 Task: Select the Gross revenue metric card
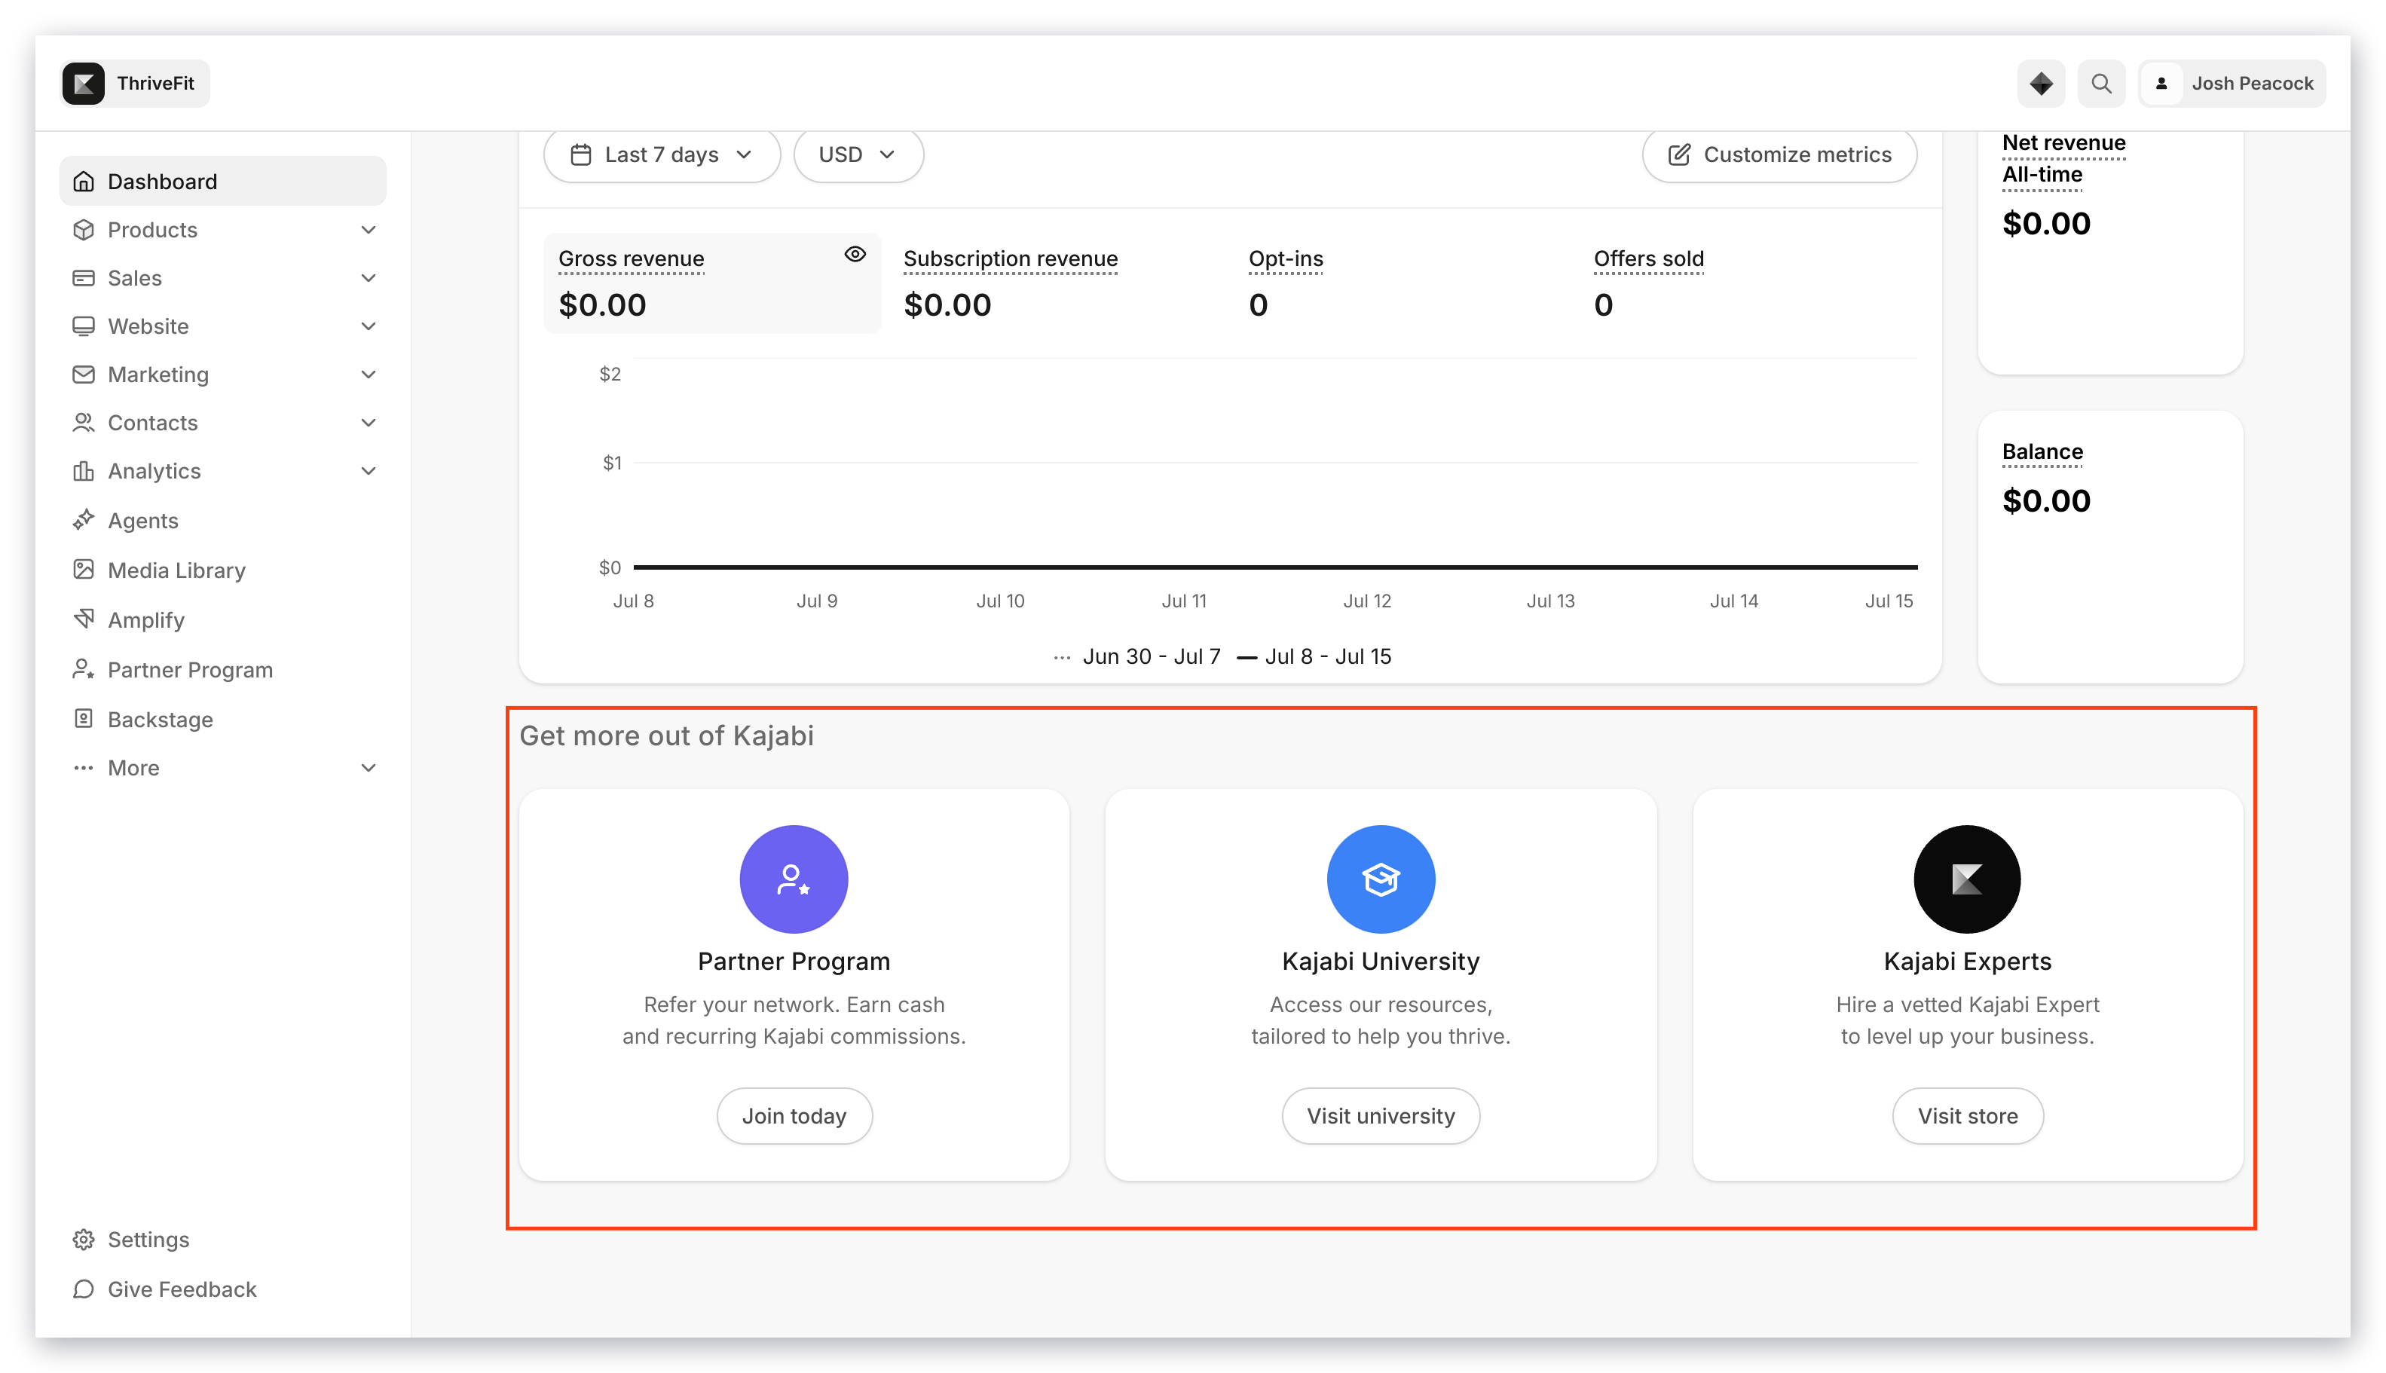click(x=712, y=283)
